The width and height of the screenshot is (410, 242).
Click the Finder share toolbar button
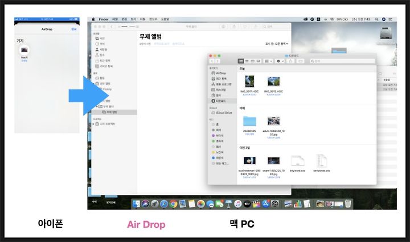[x=290, y=61]
